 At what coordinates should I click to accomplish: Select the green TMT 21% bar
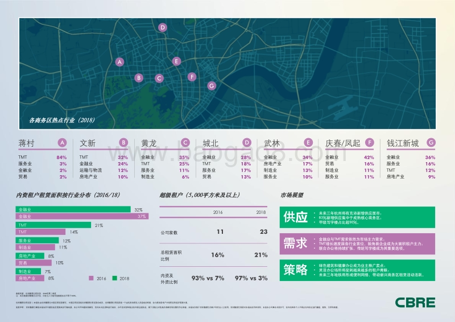(x=53, y=225)
